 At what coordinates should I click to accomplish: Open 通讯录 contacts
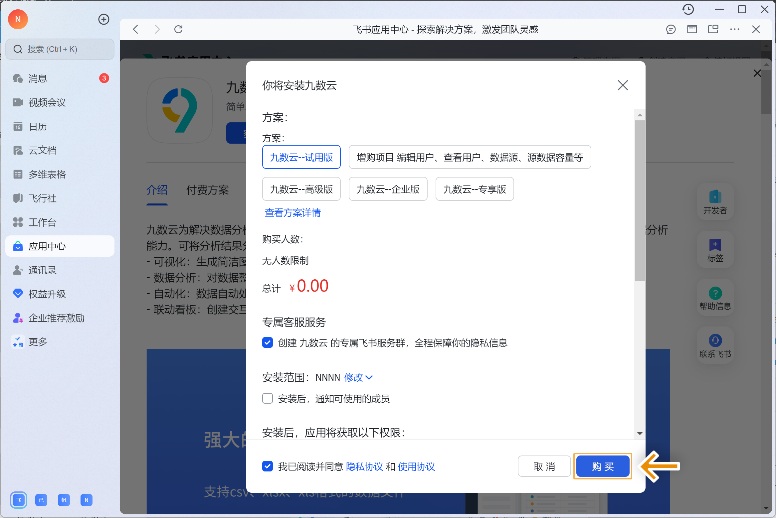tap(60, 270)
